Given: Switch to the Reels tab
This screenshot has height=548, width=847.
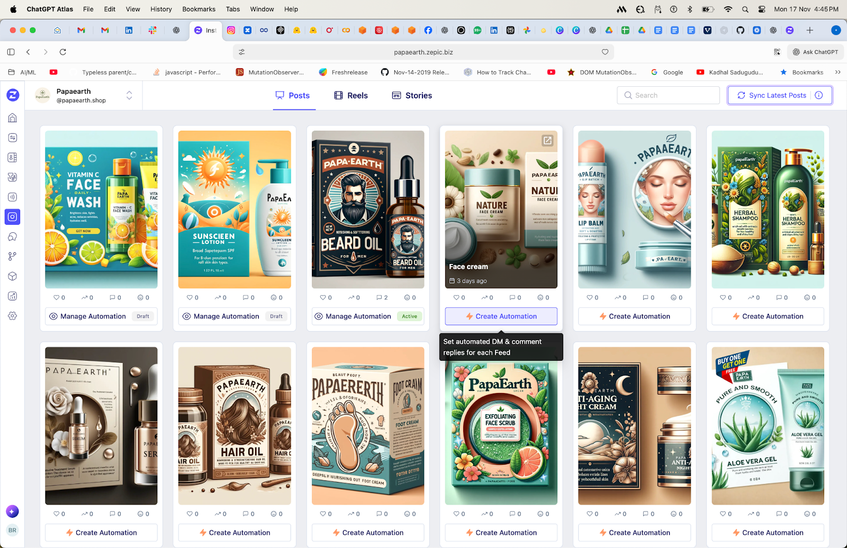Looking at the screenshot, I should (351, 95).
